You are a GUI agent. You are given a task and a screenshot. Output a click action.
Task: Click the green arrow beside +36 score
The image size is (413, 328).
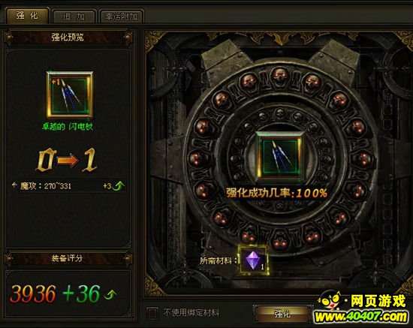(110, 294)
